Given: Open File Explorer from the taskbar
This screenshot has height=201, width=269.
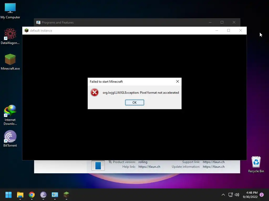Looking at the screenshot, I should tap(20, 195).
